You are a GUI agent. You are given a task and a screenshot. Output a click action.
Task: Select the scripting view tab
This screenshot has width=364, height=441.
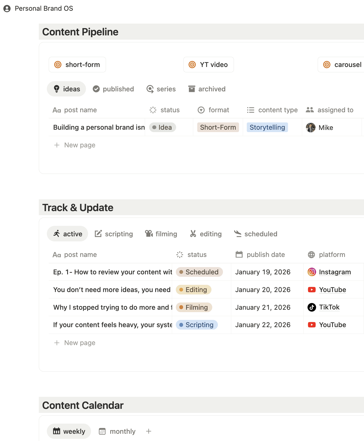point(114,234)
